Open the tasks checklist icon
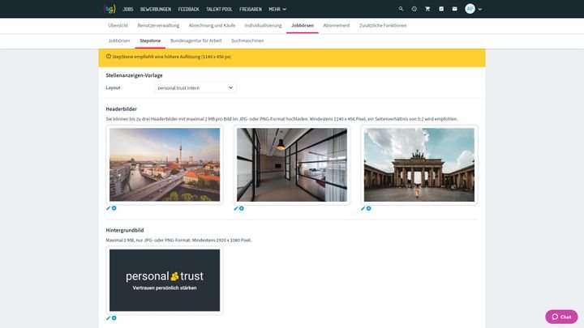This screenshot has height=328, width=584. (441, 9)
